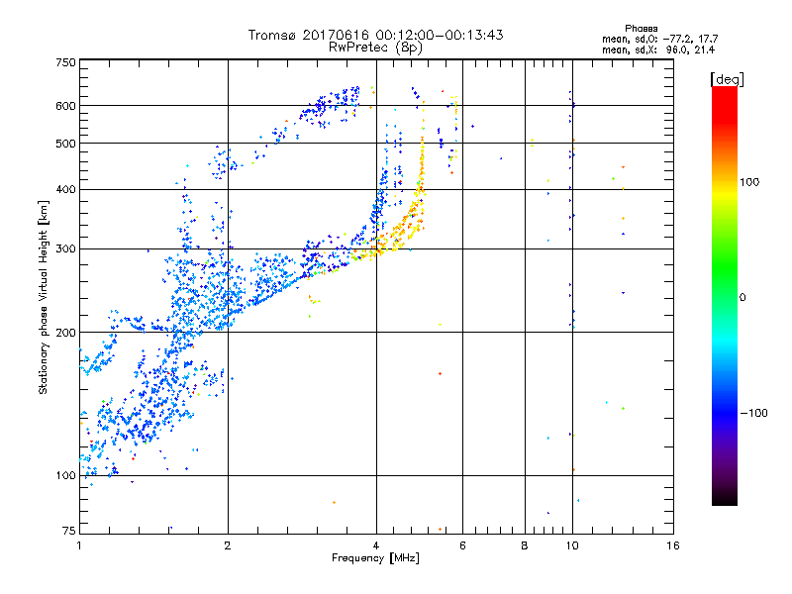
Task: Click the y-axis label '75'
Action: (x=69, y=531)
